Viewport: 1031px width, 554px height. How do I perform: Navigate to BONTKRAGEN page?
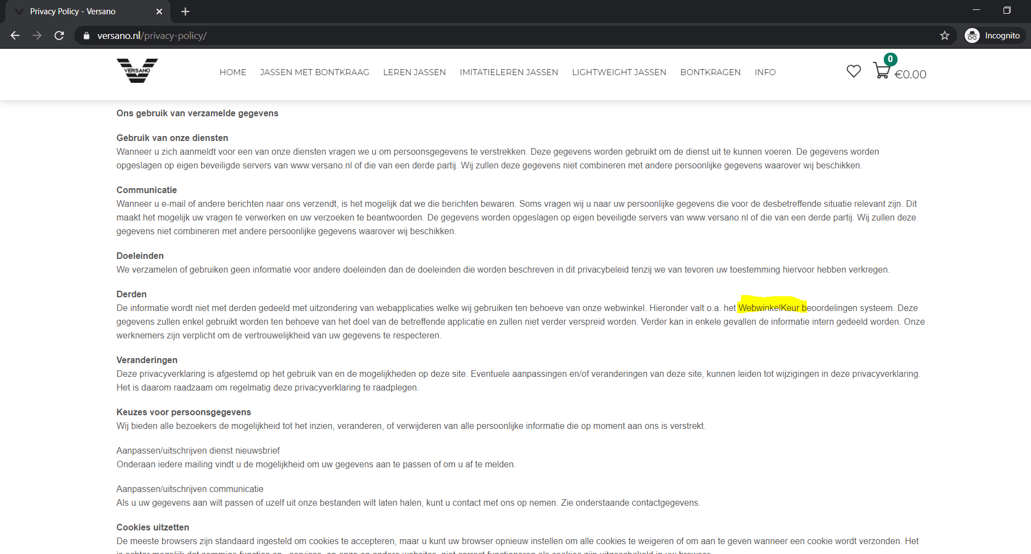(710, 72)
